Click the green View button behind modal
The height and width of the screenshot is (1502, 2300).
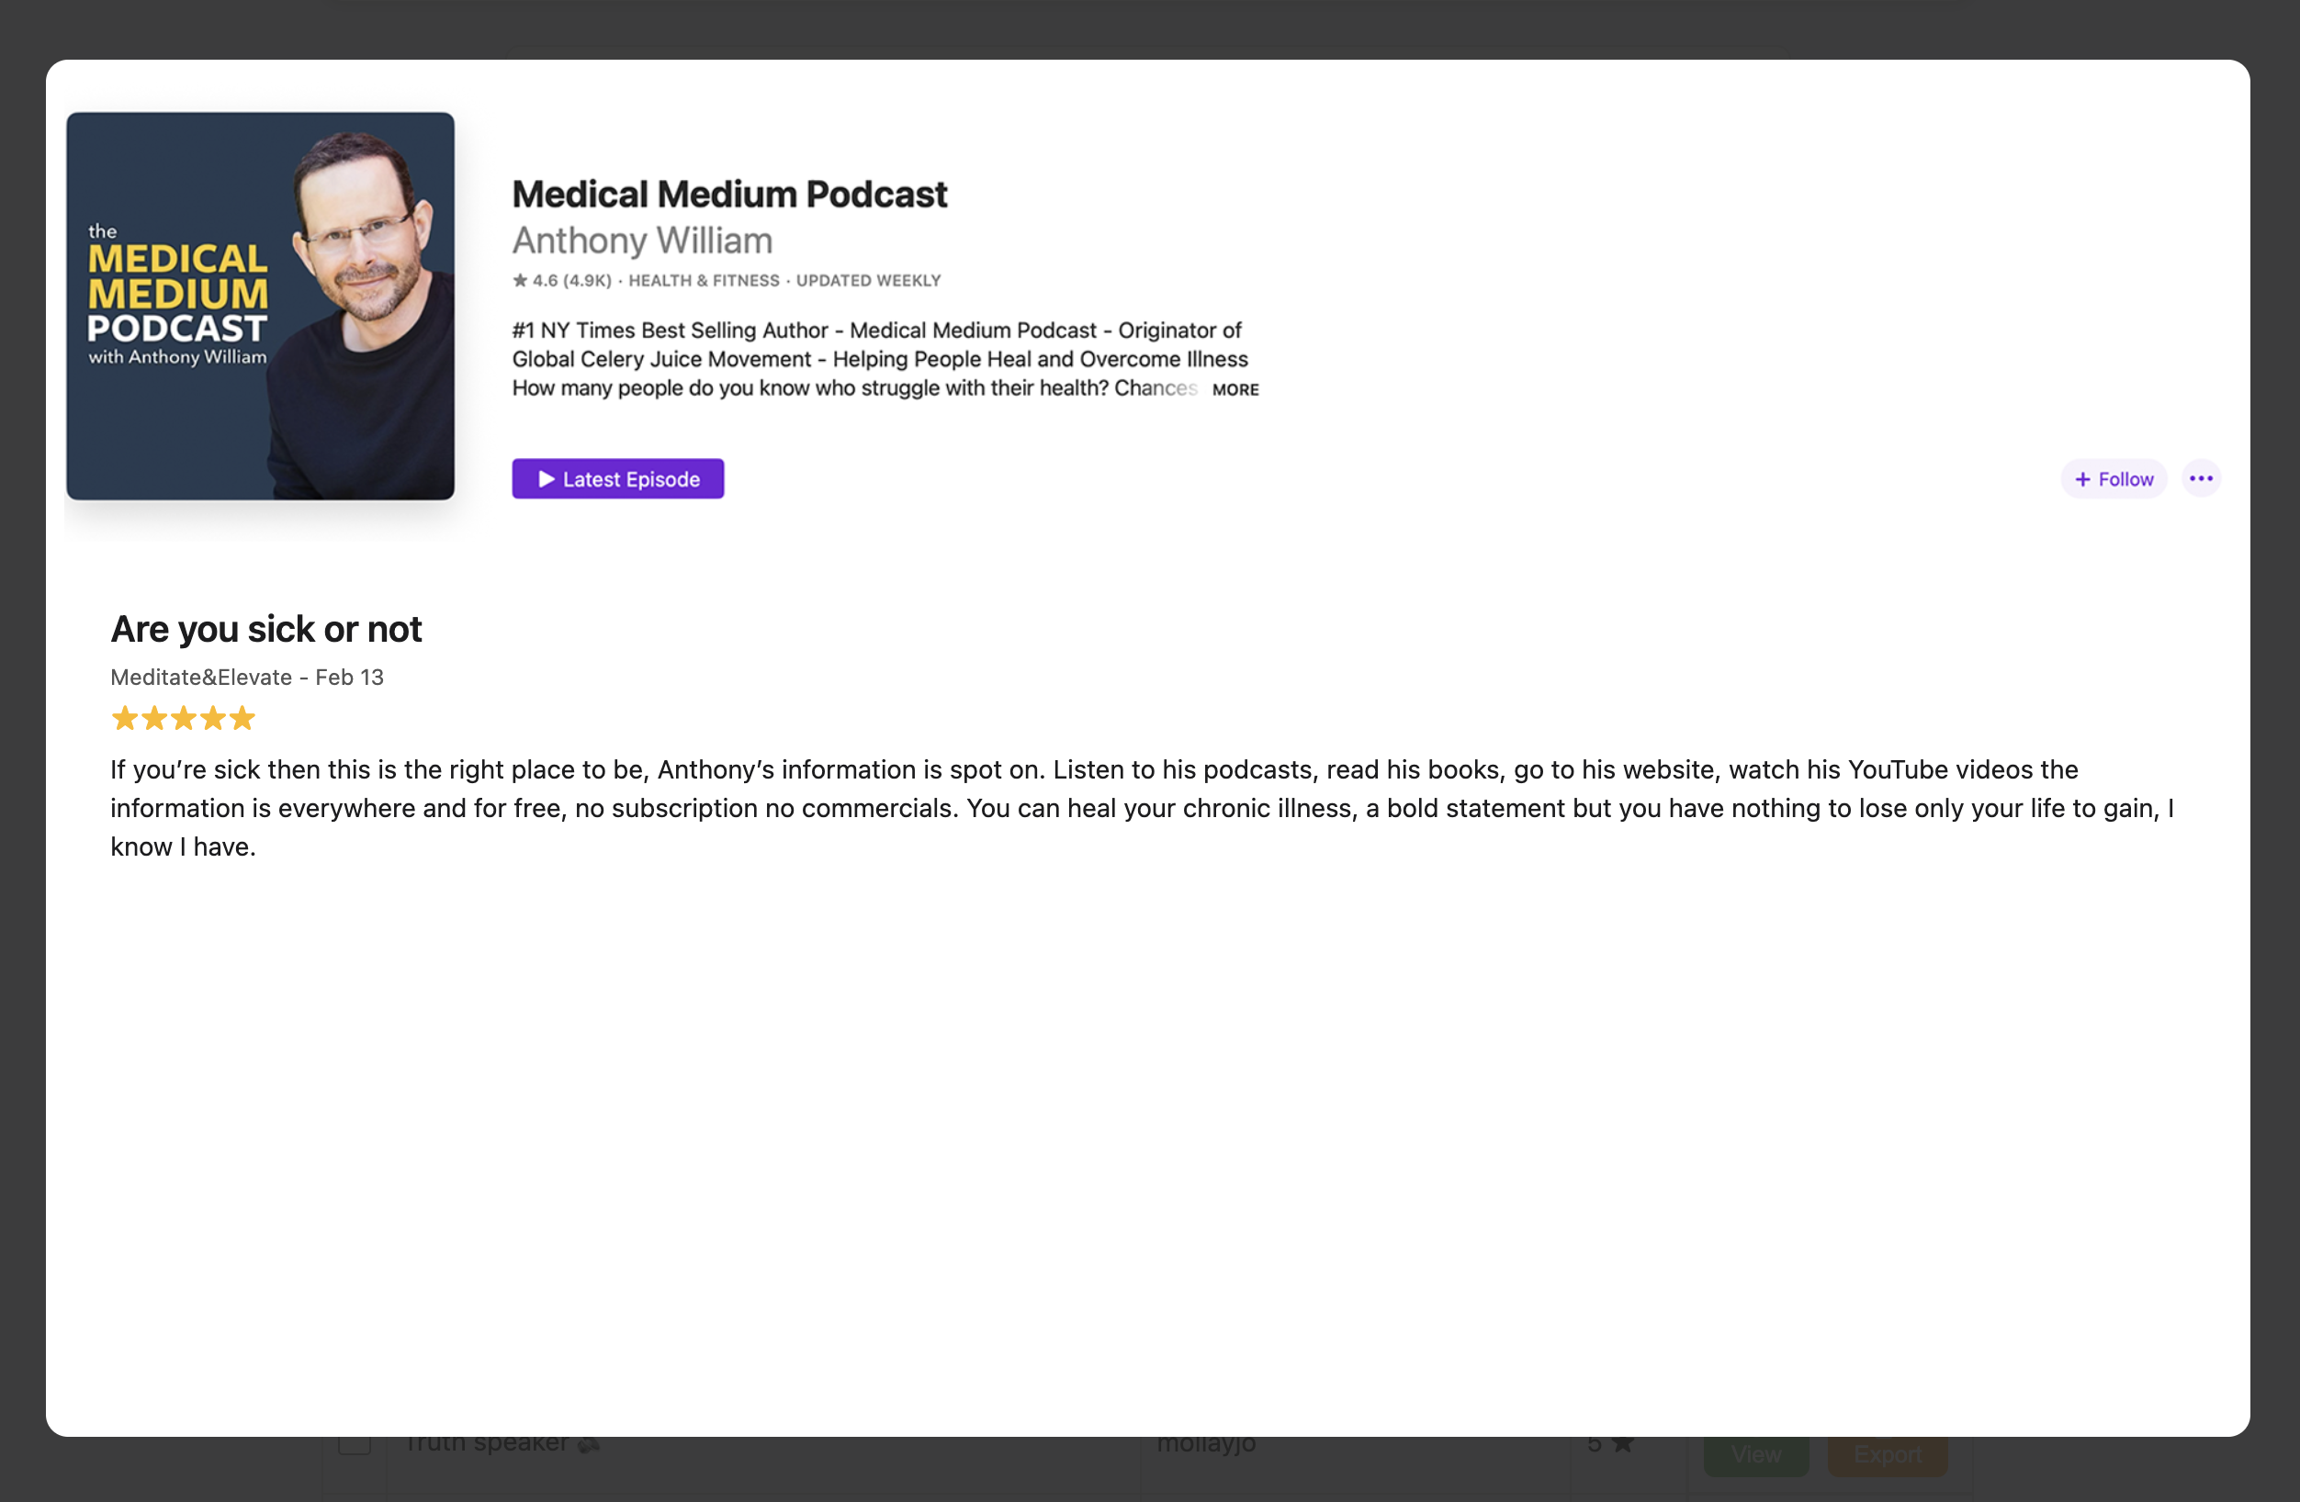click(x=1756, y=1454)
